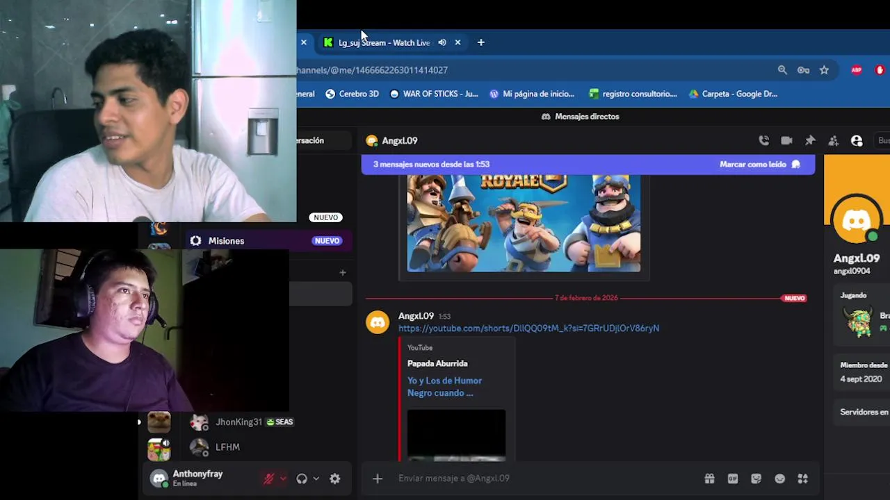This screenshot has width=890, height=500.
Task: Open headphone output options arrow
Action: 316,478
